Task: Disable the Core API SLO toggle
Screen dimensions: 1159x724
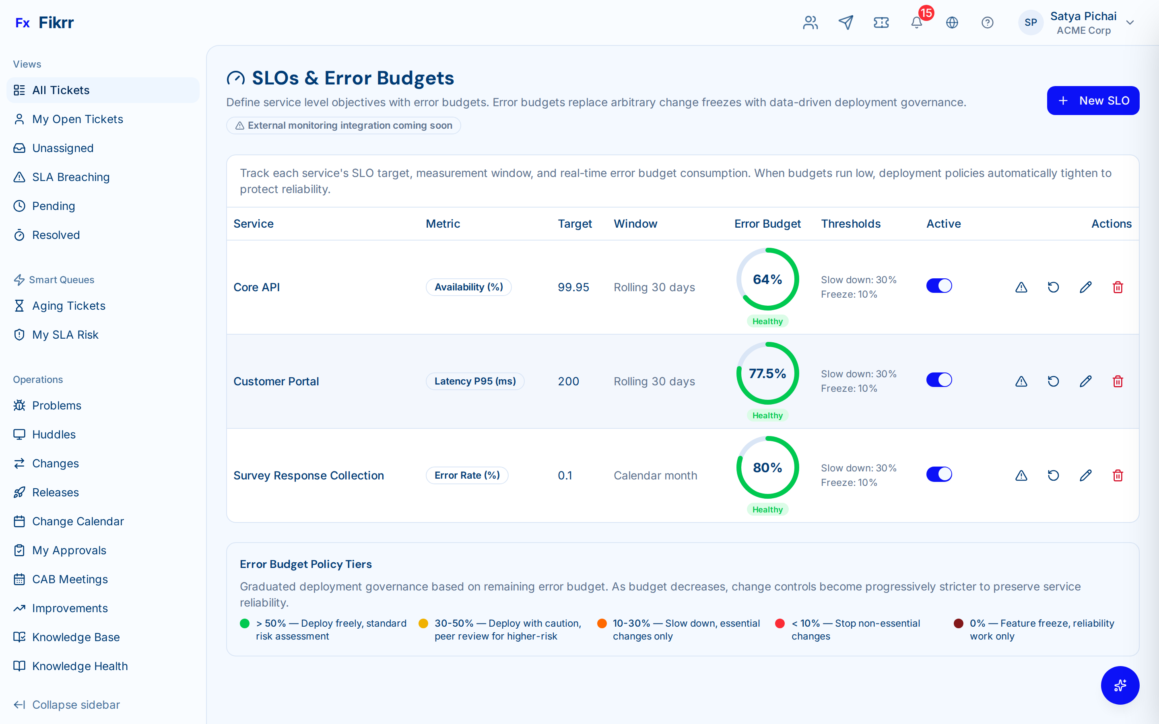Action: pos(939,286)
